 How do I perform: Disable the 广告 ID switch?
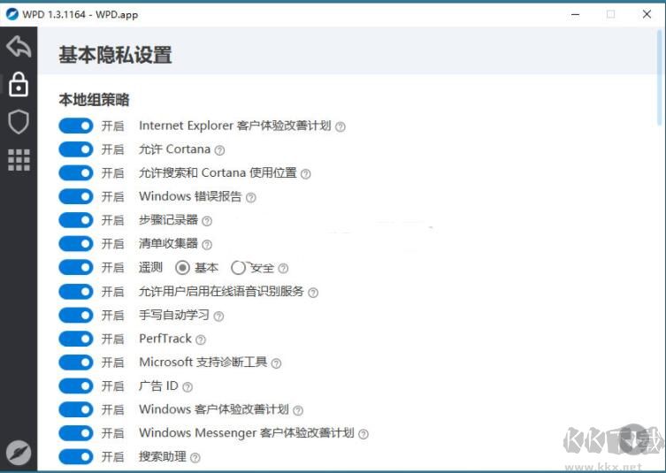coord(75,386)
